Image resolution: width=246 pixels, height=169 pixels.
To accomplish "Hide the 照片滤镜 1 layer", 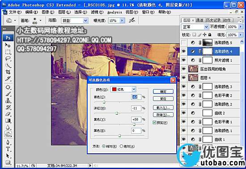I will [183, 60].
